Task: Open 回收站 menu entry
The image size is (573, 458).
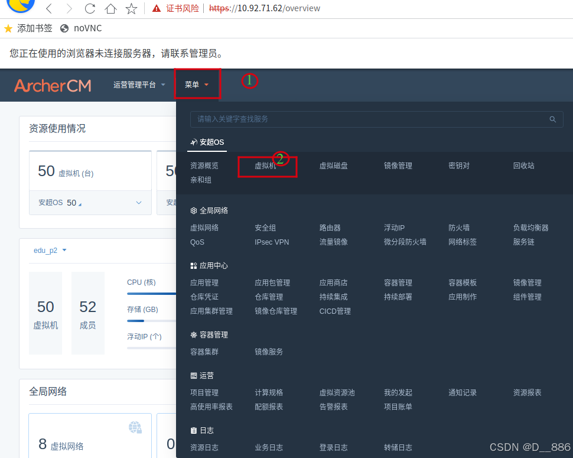Action: (523, 165)
